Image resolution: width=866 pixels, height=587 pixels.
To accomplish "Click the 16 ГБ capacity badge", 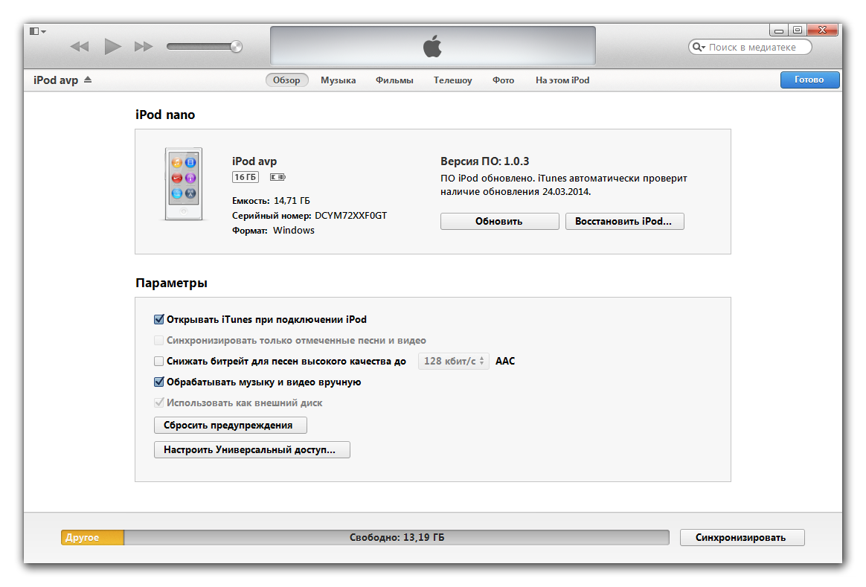I will 246,177.
